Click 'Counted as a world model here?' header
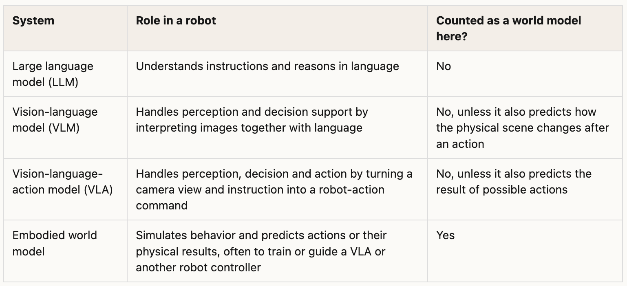627x286 pixels. pos(508,29)
